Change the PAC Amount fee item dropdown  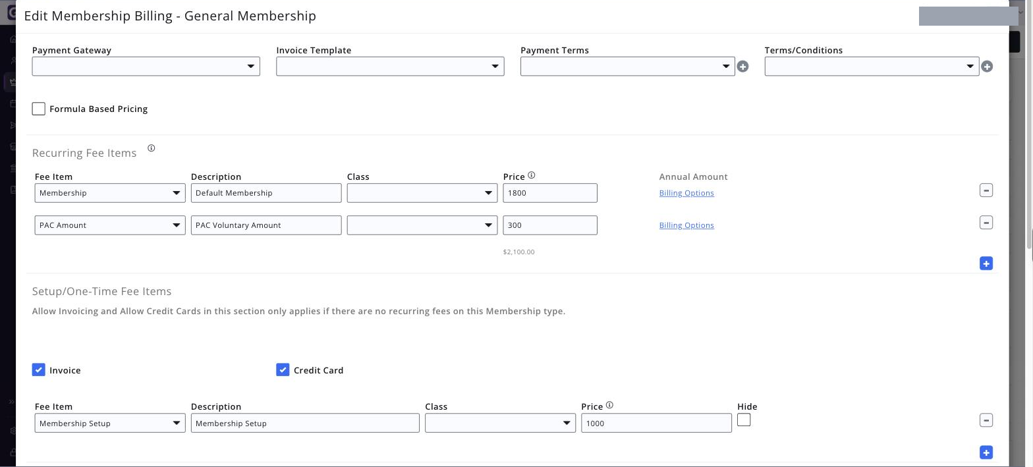click(110, 225)
